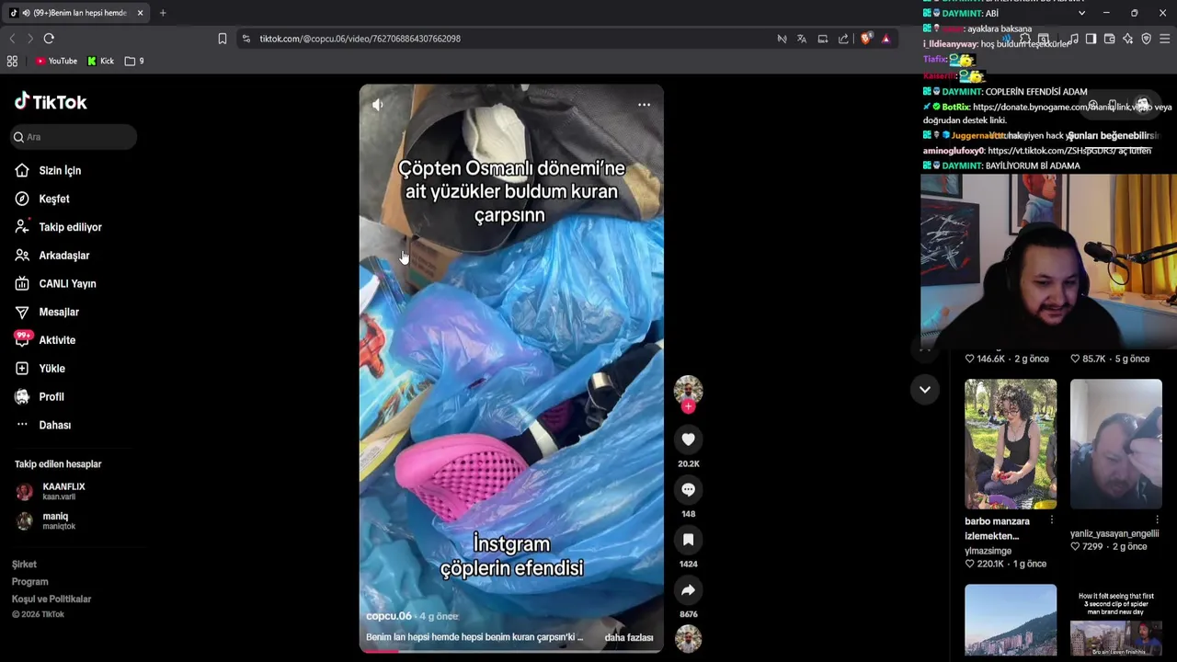Open a new browser tab
The image size is (1177, 662).
(163, 13)
